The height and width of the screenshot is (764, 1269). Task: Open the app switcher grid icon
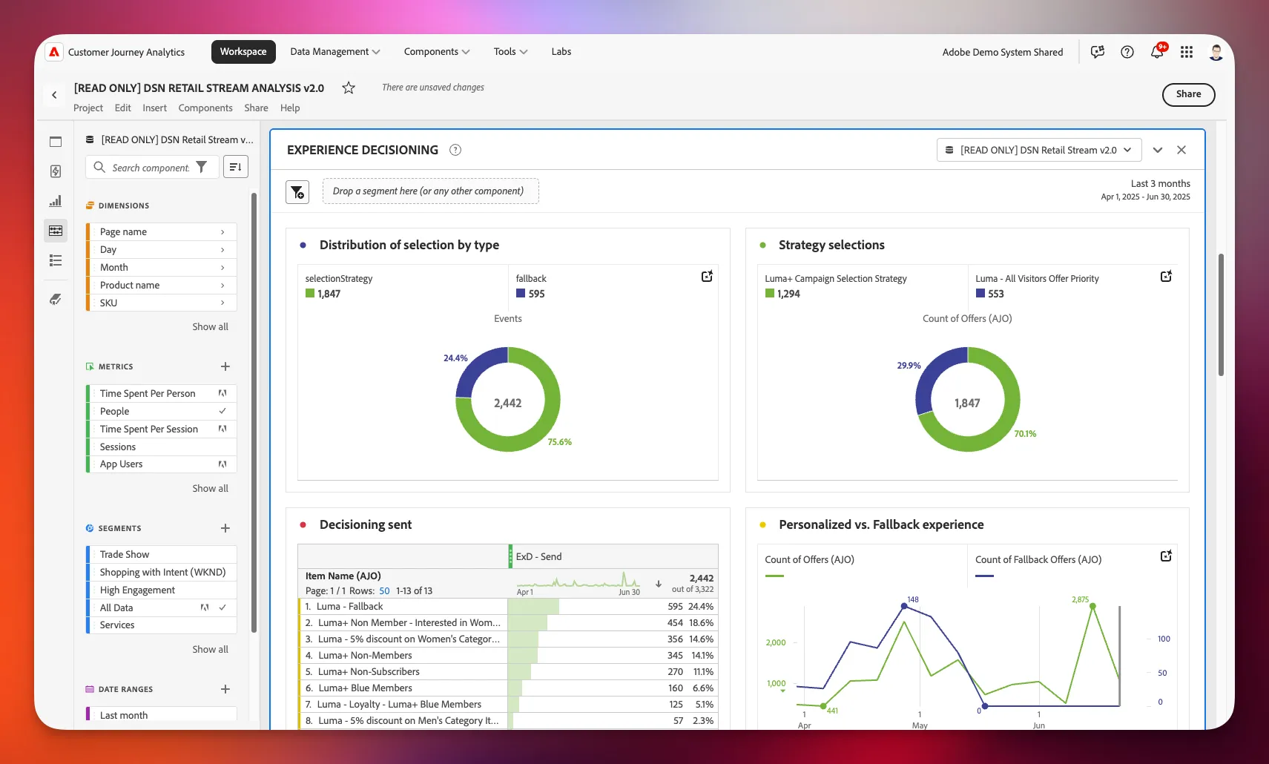pos(1187,52)
